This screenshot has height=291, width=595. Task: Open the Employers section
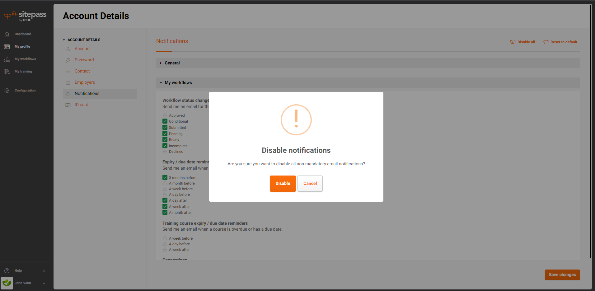(85, 82)
